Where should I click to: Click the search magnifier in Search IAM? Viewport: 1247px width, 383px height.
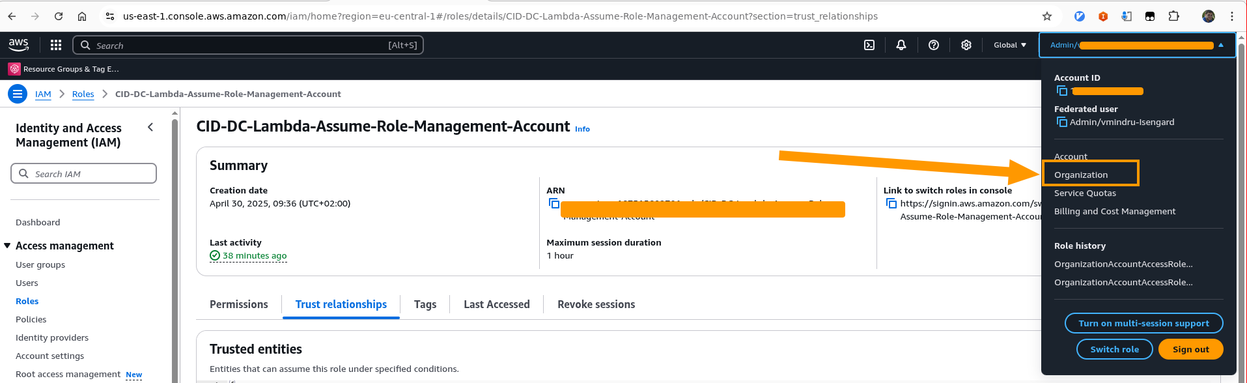(23, 173)
